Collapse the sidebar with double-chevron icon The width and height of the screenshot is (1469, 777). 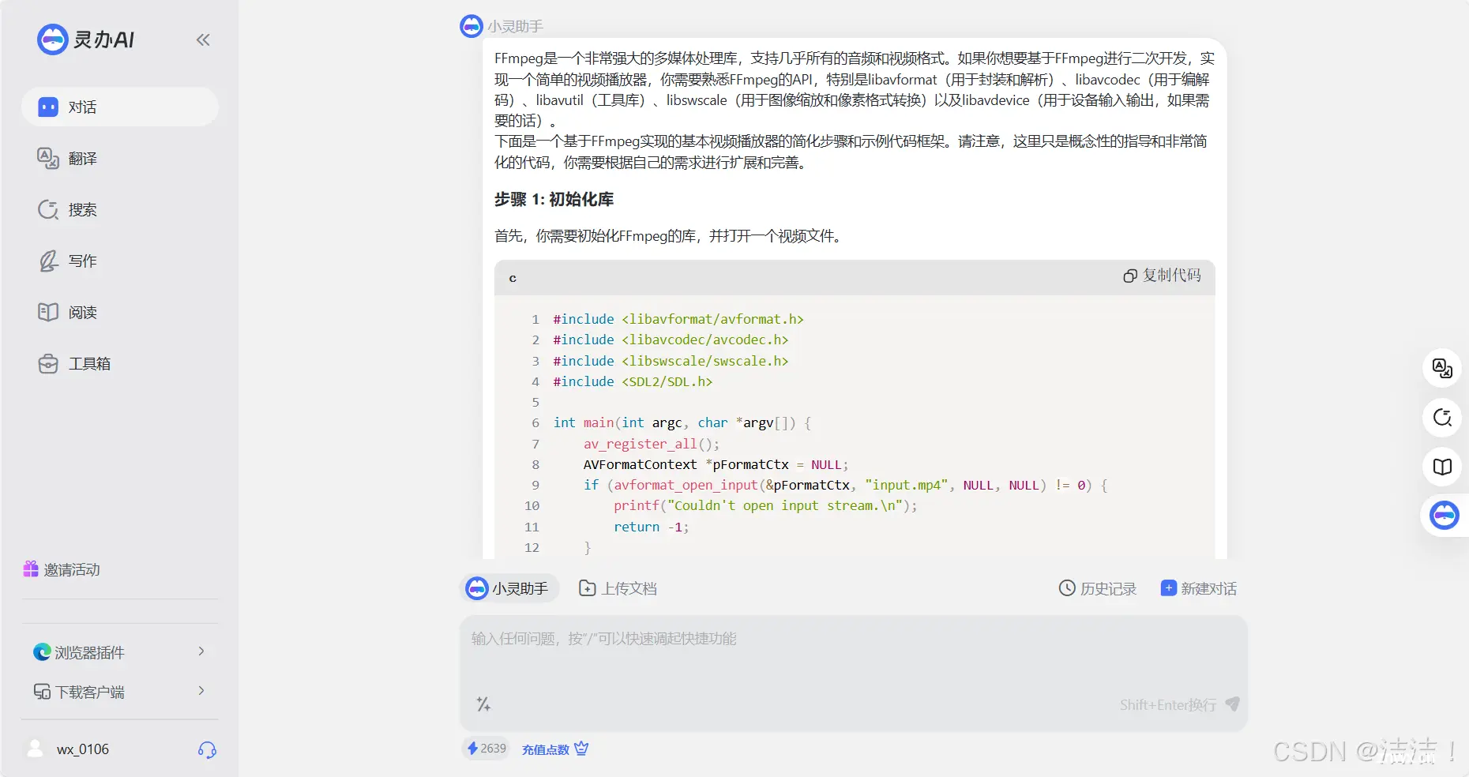(x=203, y=39)
